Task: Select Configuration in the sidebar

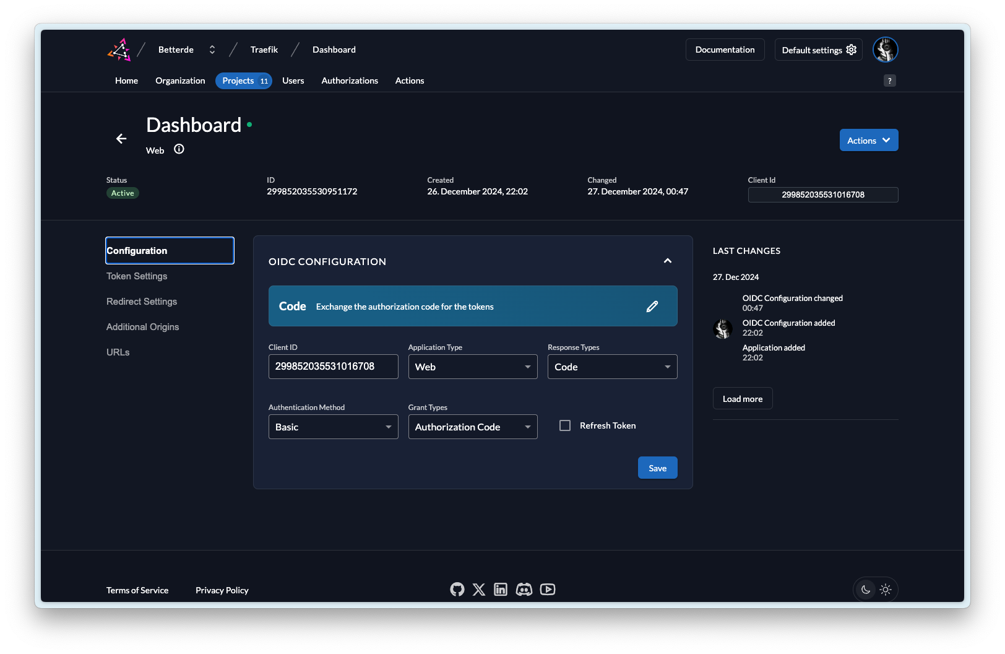Action: 170,250
